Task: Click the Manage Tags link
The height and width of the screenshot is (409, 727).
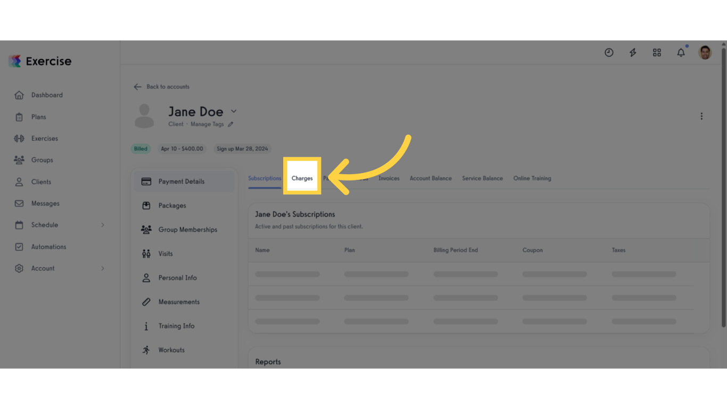Action: click(207, 125)
